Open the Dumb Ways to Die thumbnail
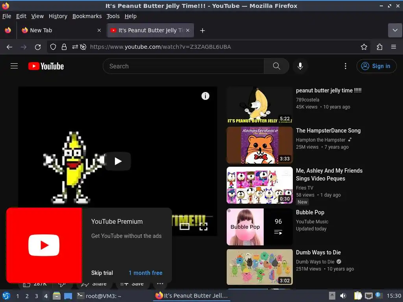Screen dimensions: 403x302 [260, 267]
